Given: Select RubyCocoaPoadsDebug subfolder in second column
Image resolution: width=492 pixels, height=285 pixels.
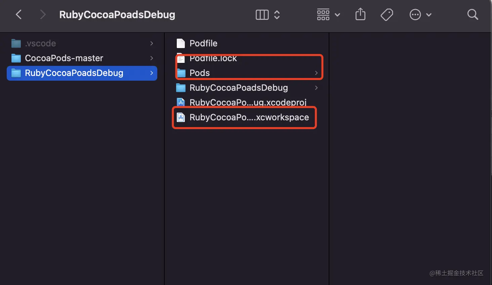Looking at the screenshot, I should [x=239, y=88].
